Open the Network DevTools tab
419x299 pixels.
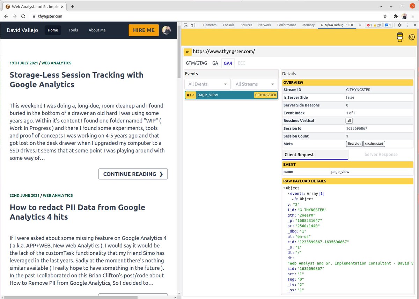click(x=265, y=25)
